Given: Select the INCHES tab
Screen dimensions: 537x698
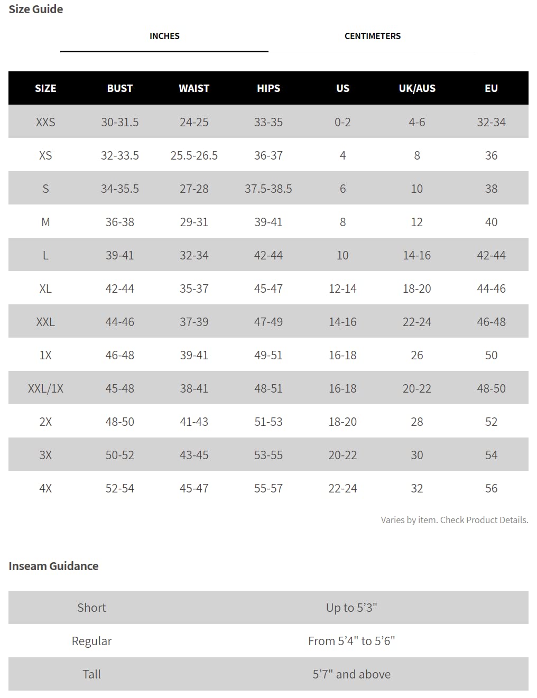Looking at the screenshot, I should [164, 36].
